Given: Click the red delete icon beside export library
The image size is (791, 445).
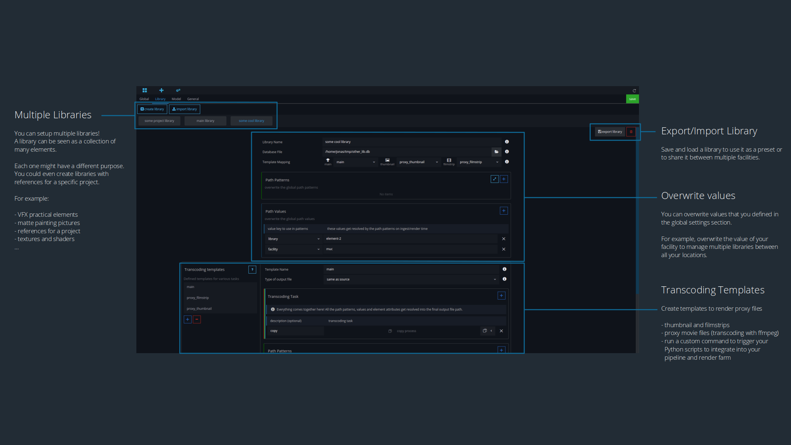Looking at the screenshot, I should [632, 131].
